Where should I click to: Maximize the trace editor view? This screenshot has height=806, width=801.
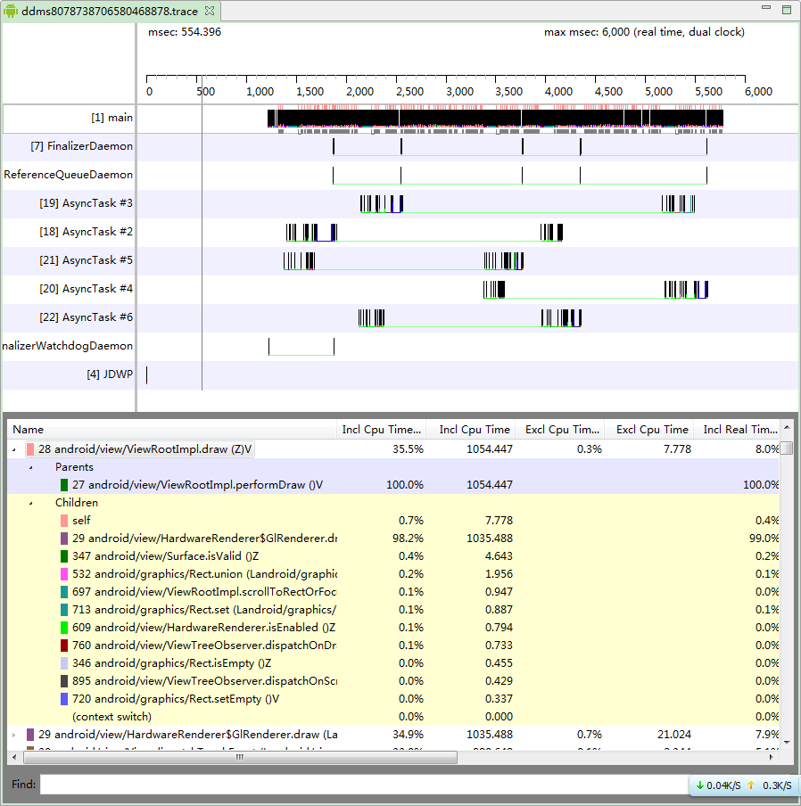(786, 10)
